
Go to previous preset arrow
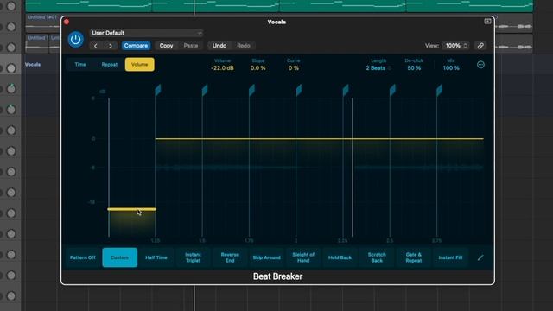pyautogui.click(x=96, y=46)
